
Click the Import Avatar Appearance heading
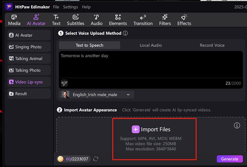coord(90,110)
